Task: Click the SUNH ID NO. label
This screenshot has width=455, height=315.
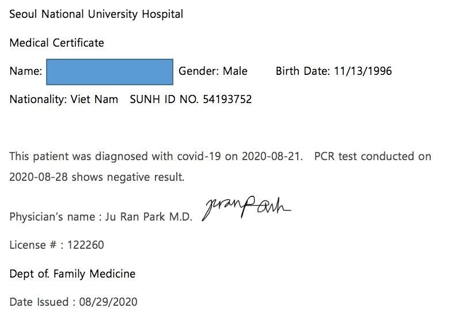Action: 165,99
